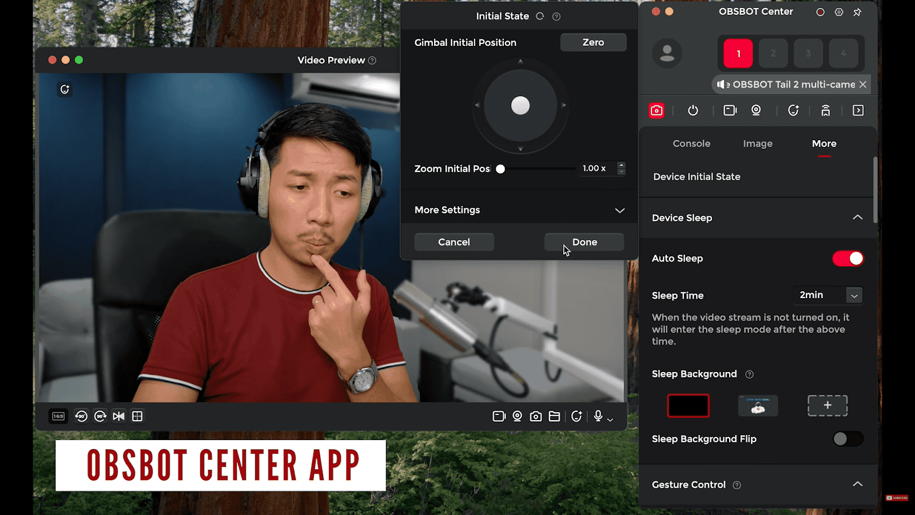Viewport: 915px width, 515px height.
Task: Open the recordings folder icon in preview
Action: pos(554,416)
